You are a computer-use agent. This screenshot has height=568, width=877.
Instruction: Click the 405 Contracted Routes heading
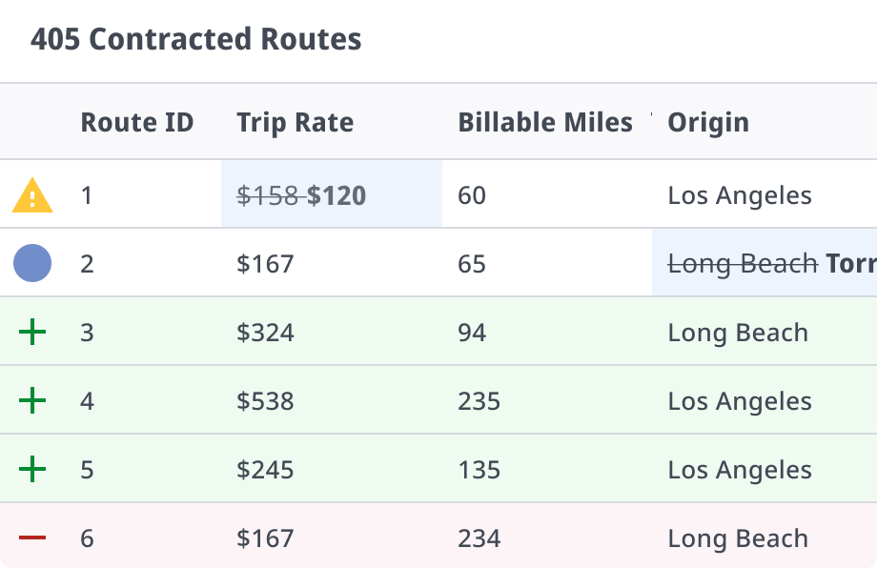(195, 39)
